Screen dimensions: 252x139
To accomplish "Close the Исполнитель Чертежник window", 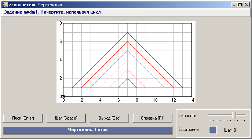I will [246, 5].
